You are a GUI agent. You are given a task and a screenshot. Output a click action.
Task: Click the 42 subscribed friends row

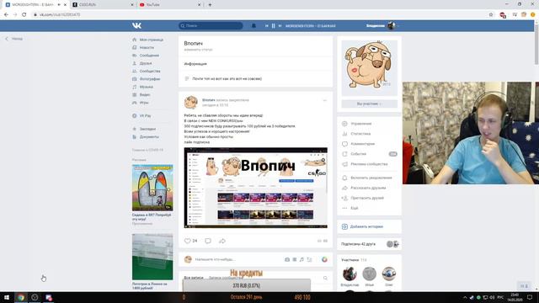(x=369, y=244)
